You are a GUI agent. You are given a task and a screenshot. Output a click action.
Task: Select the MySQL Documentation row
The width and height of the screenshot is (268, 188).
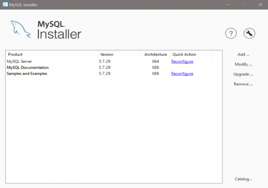click(x=114, y=68)
